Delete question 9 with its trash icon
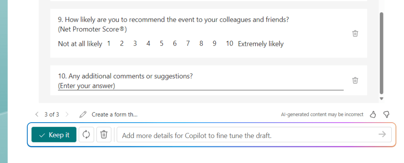 355,34
